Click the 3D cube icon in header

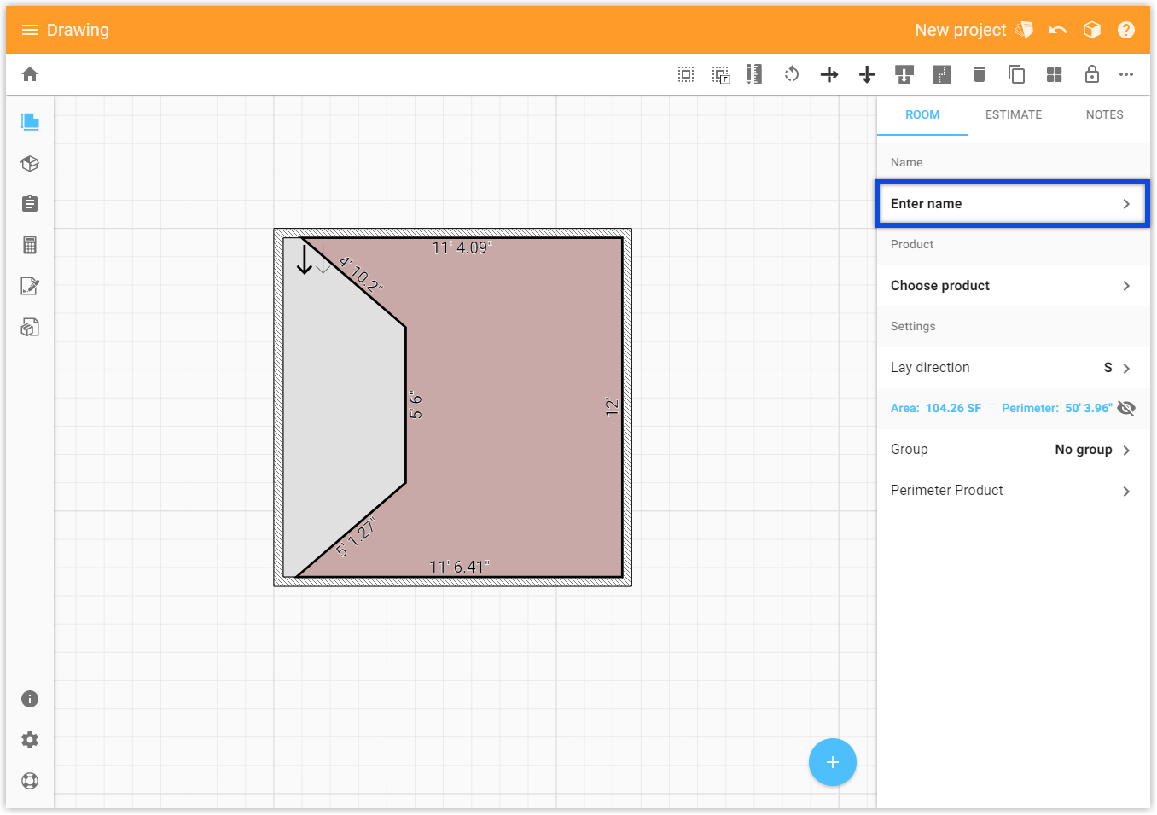[1092, 30]
